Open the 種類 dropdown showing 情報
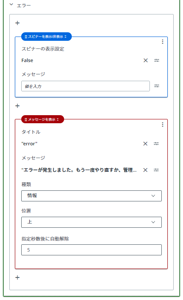The width and height of the screenshot is (183, 300). (x=91, y=196)
